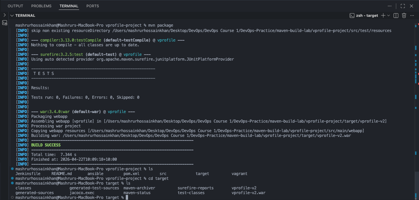This screenshot has height=200, width=419.
Task: Click the surefire:3.2.5:test text
Action: pyautogui.click(x=62, y=54)
